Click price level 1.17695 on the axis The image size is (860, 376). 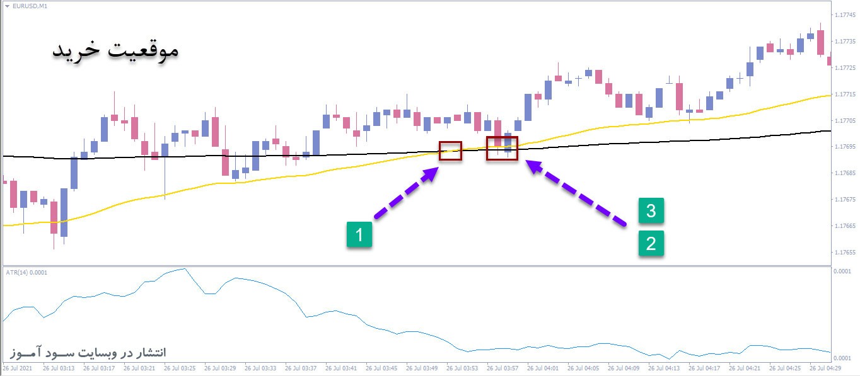pos(845,147)
